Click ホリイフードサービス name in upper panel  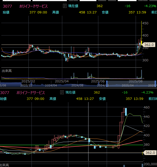click(34, 6)
